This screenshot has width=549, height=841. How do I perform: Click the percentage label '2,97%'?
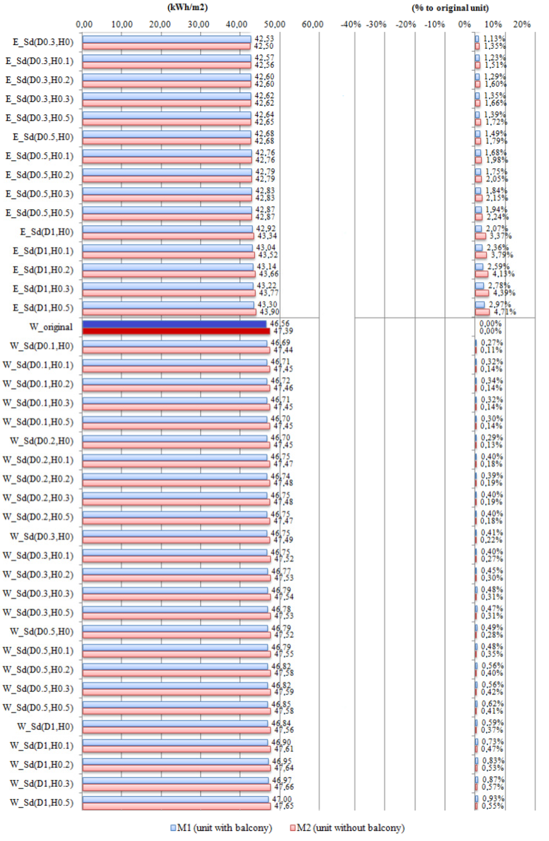[x=500, y=305]
